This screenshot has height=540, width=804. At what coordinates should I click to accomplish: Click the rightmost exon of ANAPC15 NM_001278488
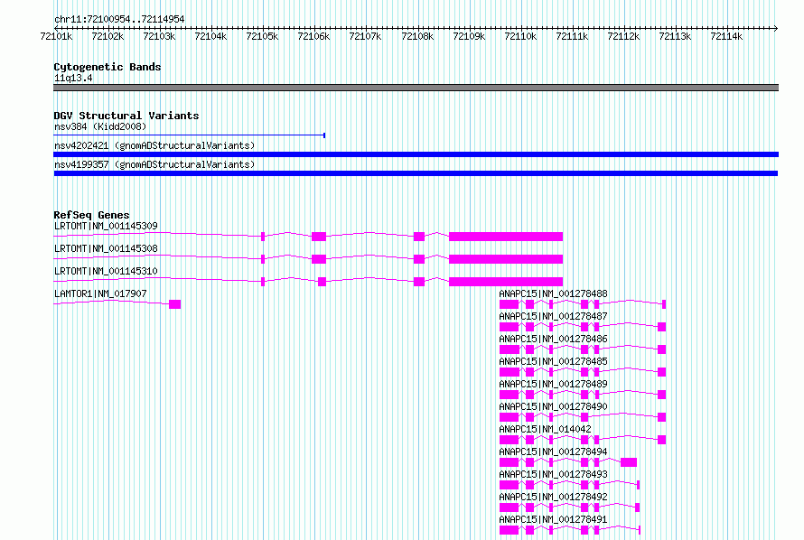pos(664,304)
